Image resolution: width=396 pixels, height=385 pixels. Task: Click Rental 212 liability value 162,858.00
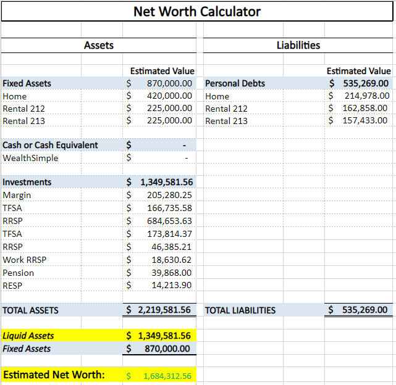click(358, 108)
